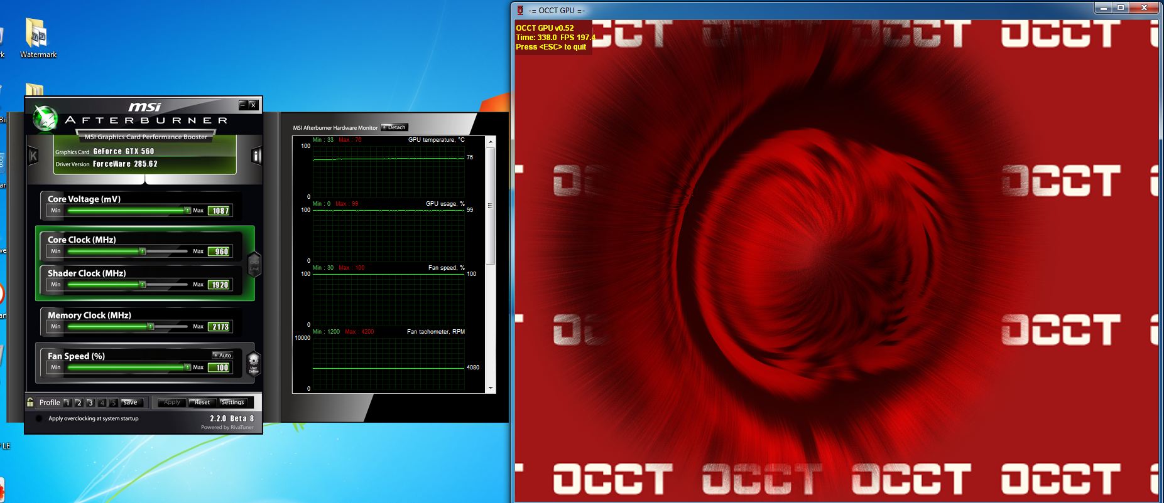Open the info 'i' button in Afterburner
Screen dimensions: 1164x503
click(256, 156)
